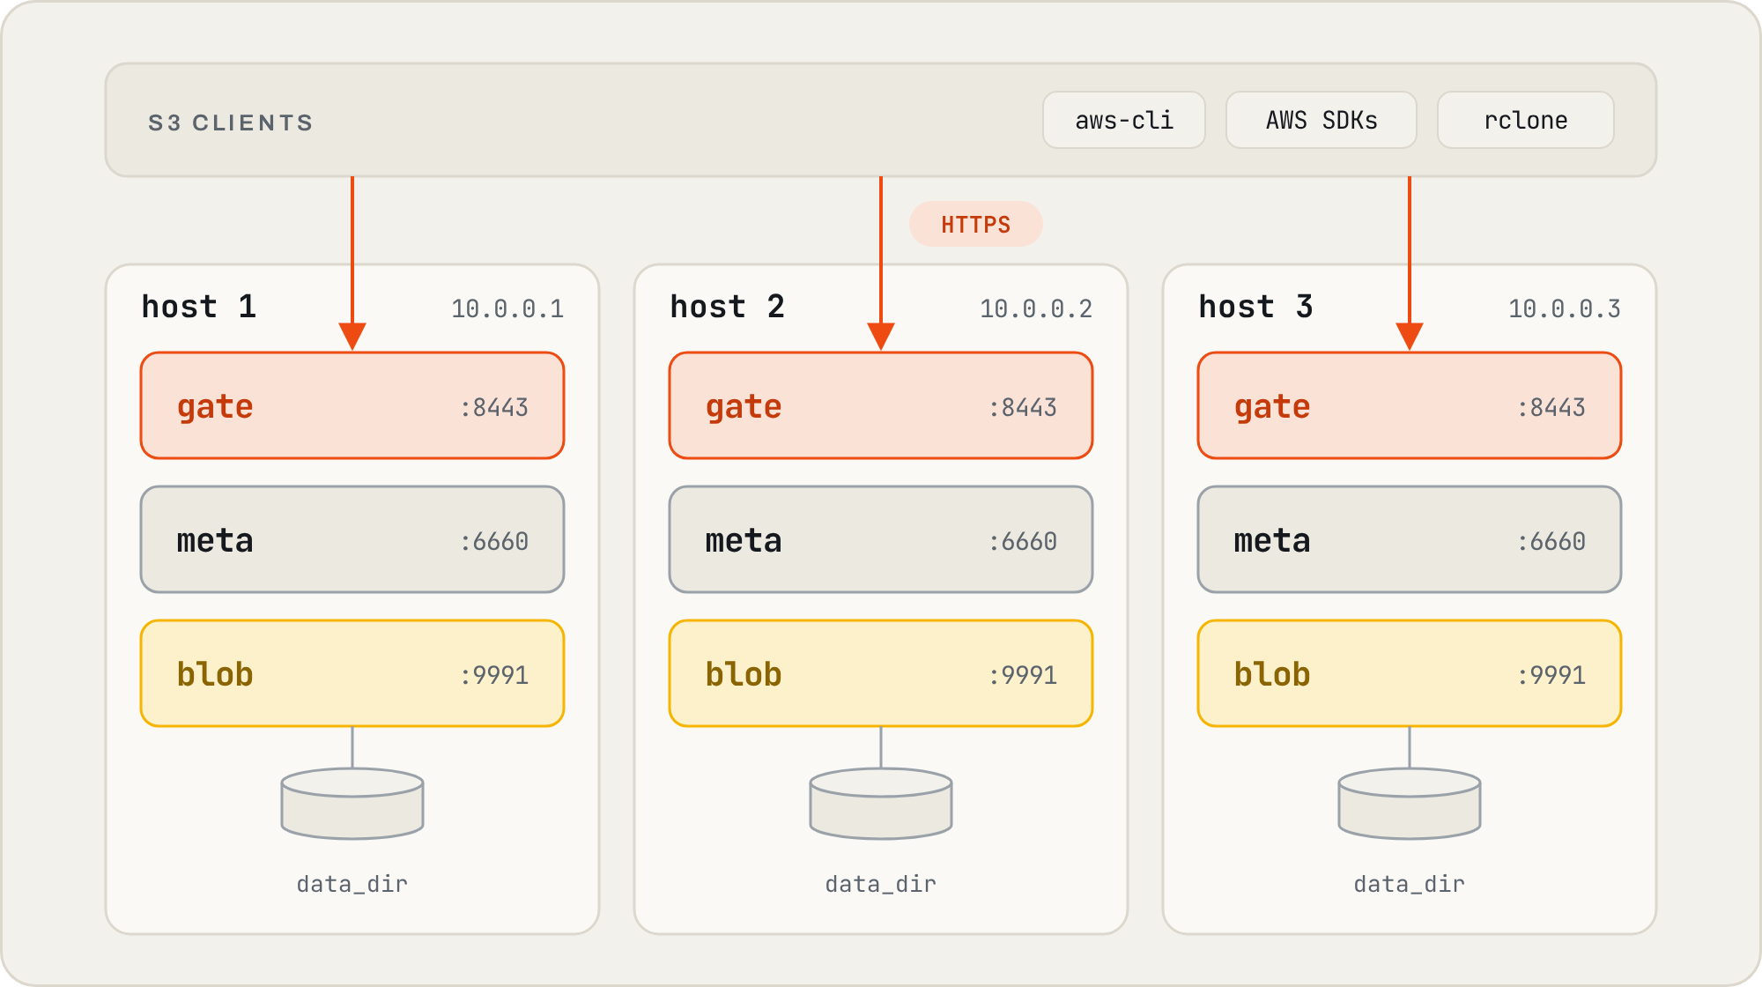Select the blob box on host 3

pos(1410,673)
